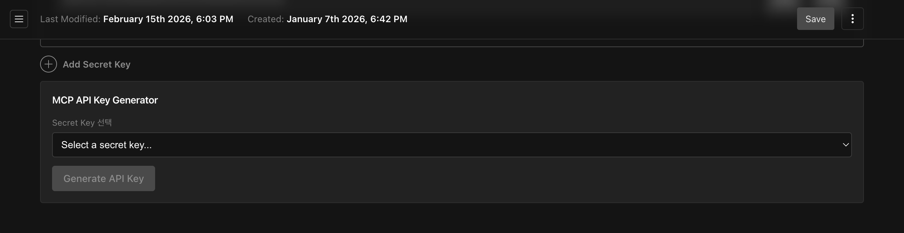Viewport: 904px width, 233px height.
Task: Open the hamburger sidebar menu
Action: (19, 19)
